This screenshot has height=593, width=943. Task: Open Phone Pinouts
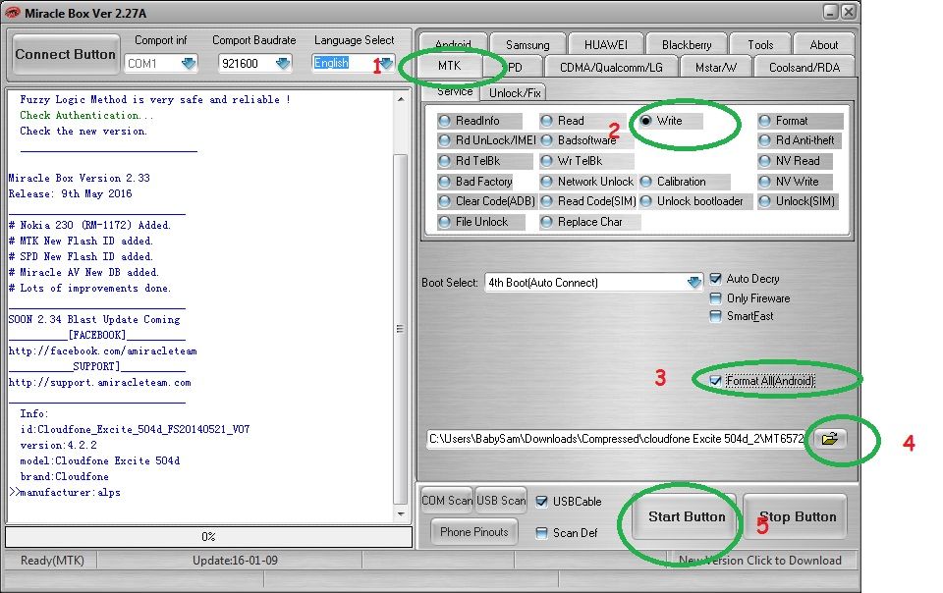[x=473, y=532]
